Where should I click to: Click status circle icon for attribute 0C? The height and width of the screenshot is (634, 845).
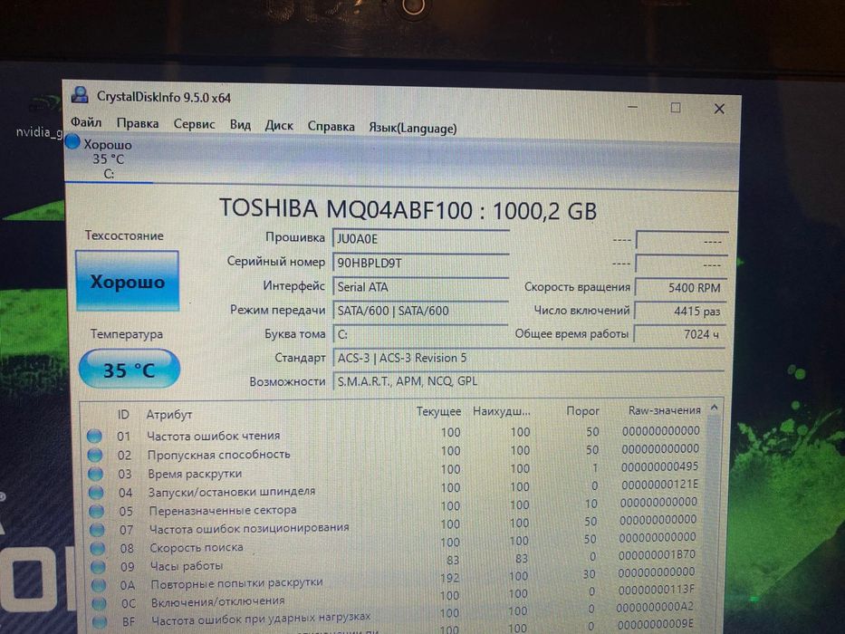tap(99, 603)
